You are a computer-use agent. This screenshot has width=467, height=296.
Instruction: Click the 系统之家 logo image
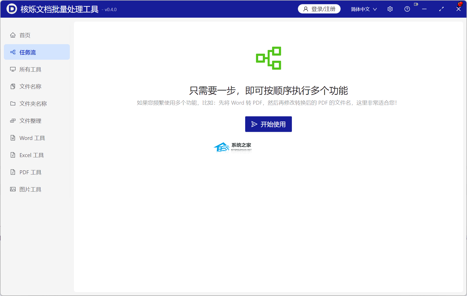[x=233, y=147]
